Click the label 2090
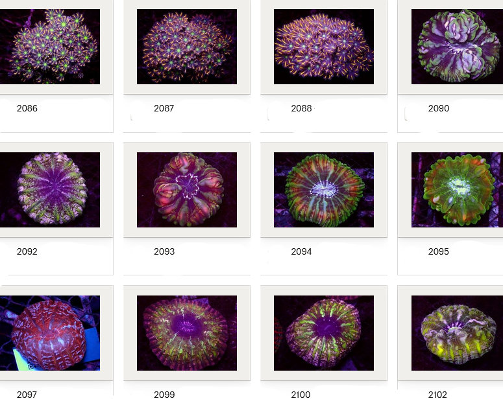This screenshot has width=503, height=405. pyautogui.click(x=439, y=108)
